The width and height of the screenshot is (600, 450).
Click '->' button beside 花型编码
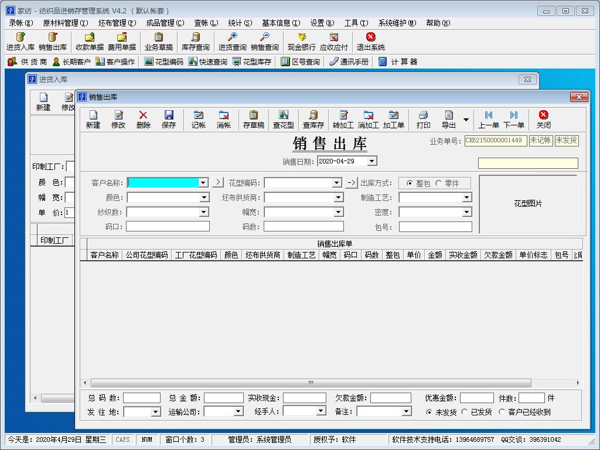[352, 183]
